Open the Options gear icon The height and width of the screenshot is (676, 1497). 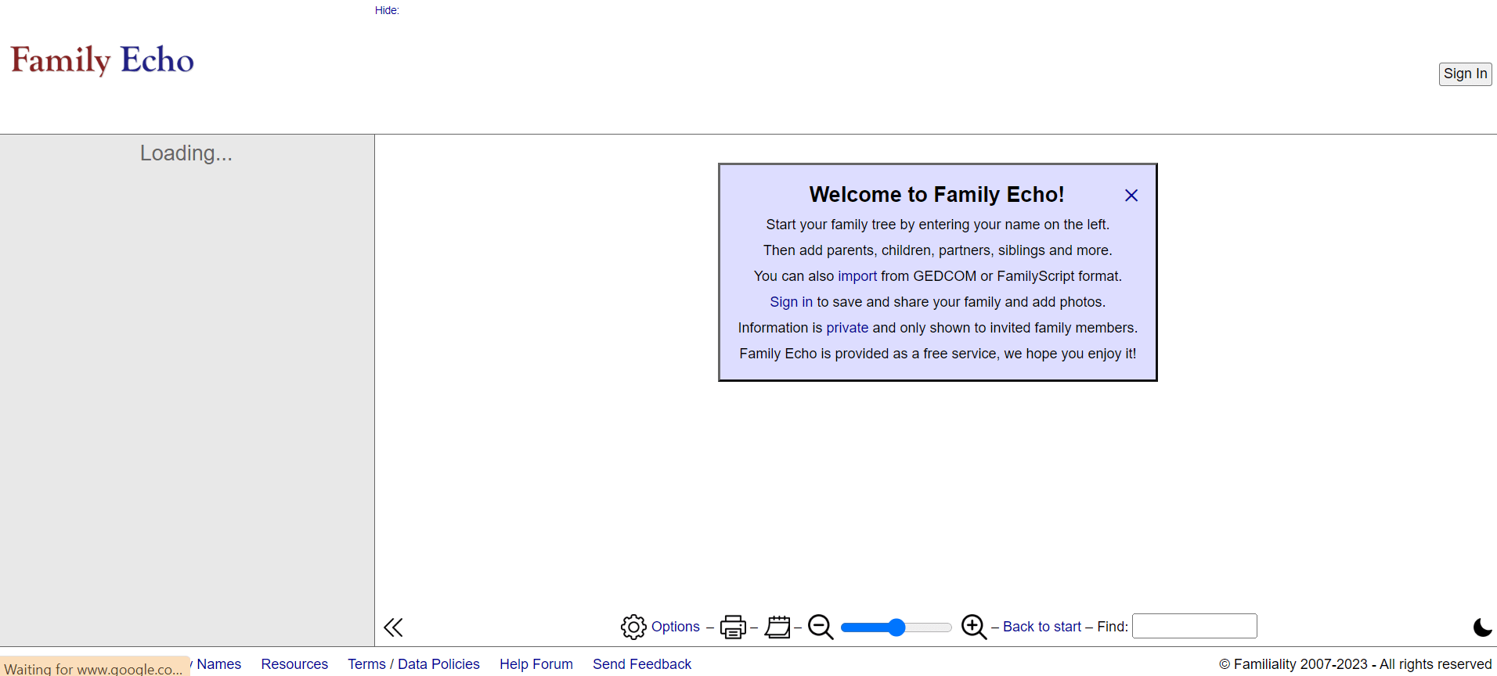click(x=633, y=627)
